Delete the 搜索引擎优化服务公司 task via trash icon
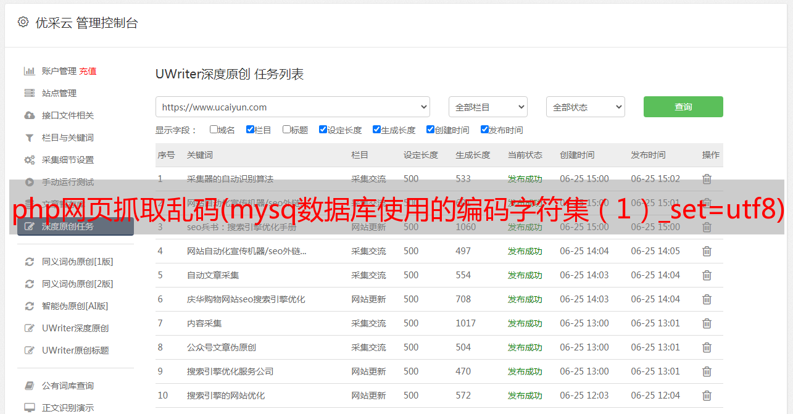The height and width of the screenshot is (414, 793). pos(707,371)
